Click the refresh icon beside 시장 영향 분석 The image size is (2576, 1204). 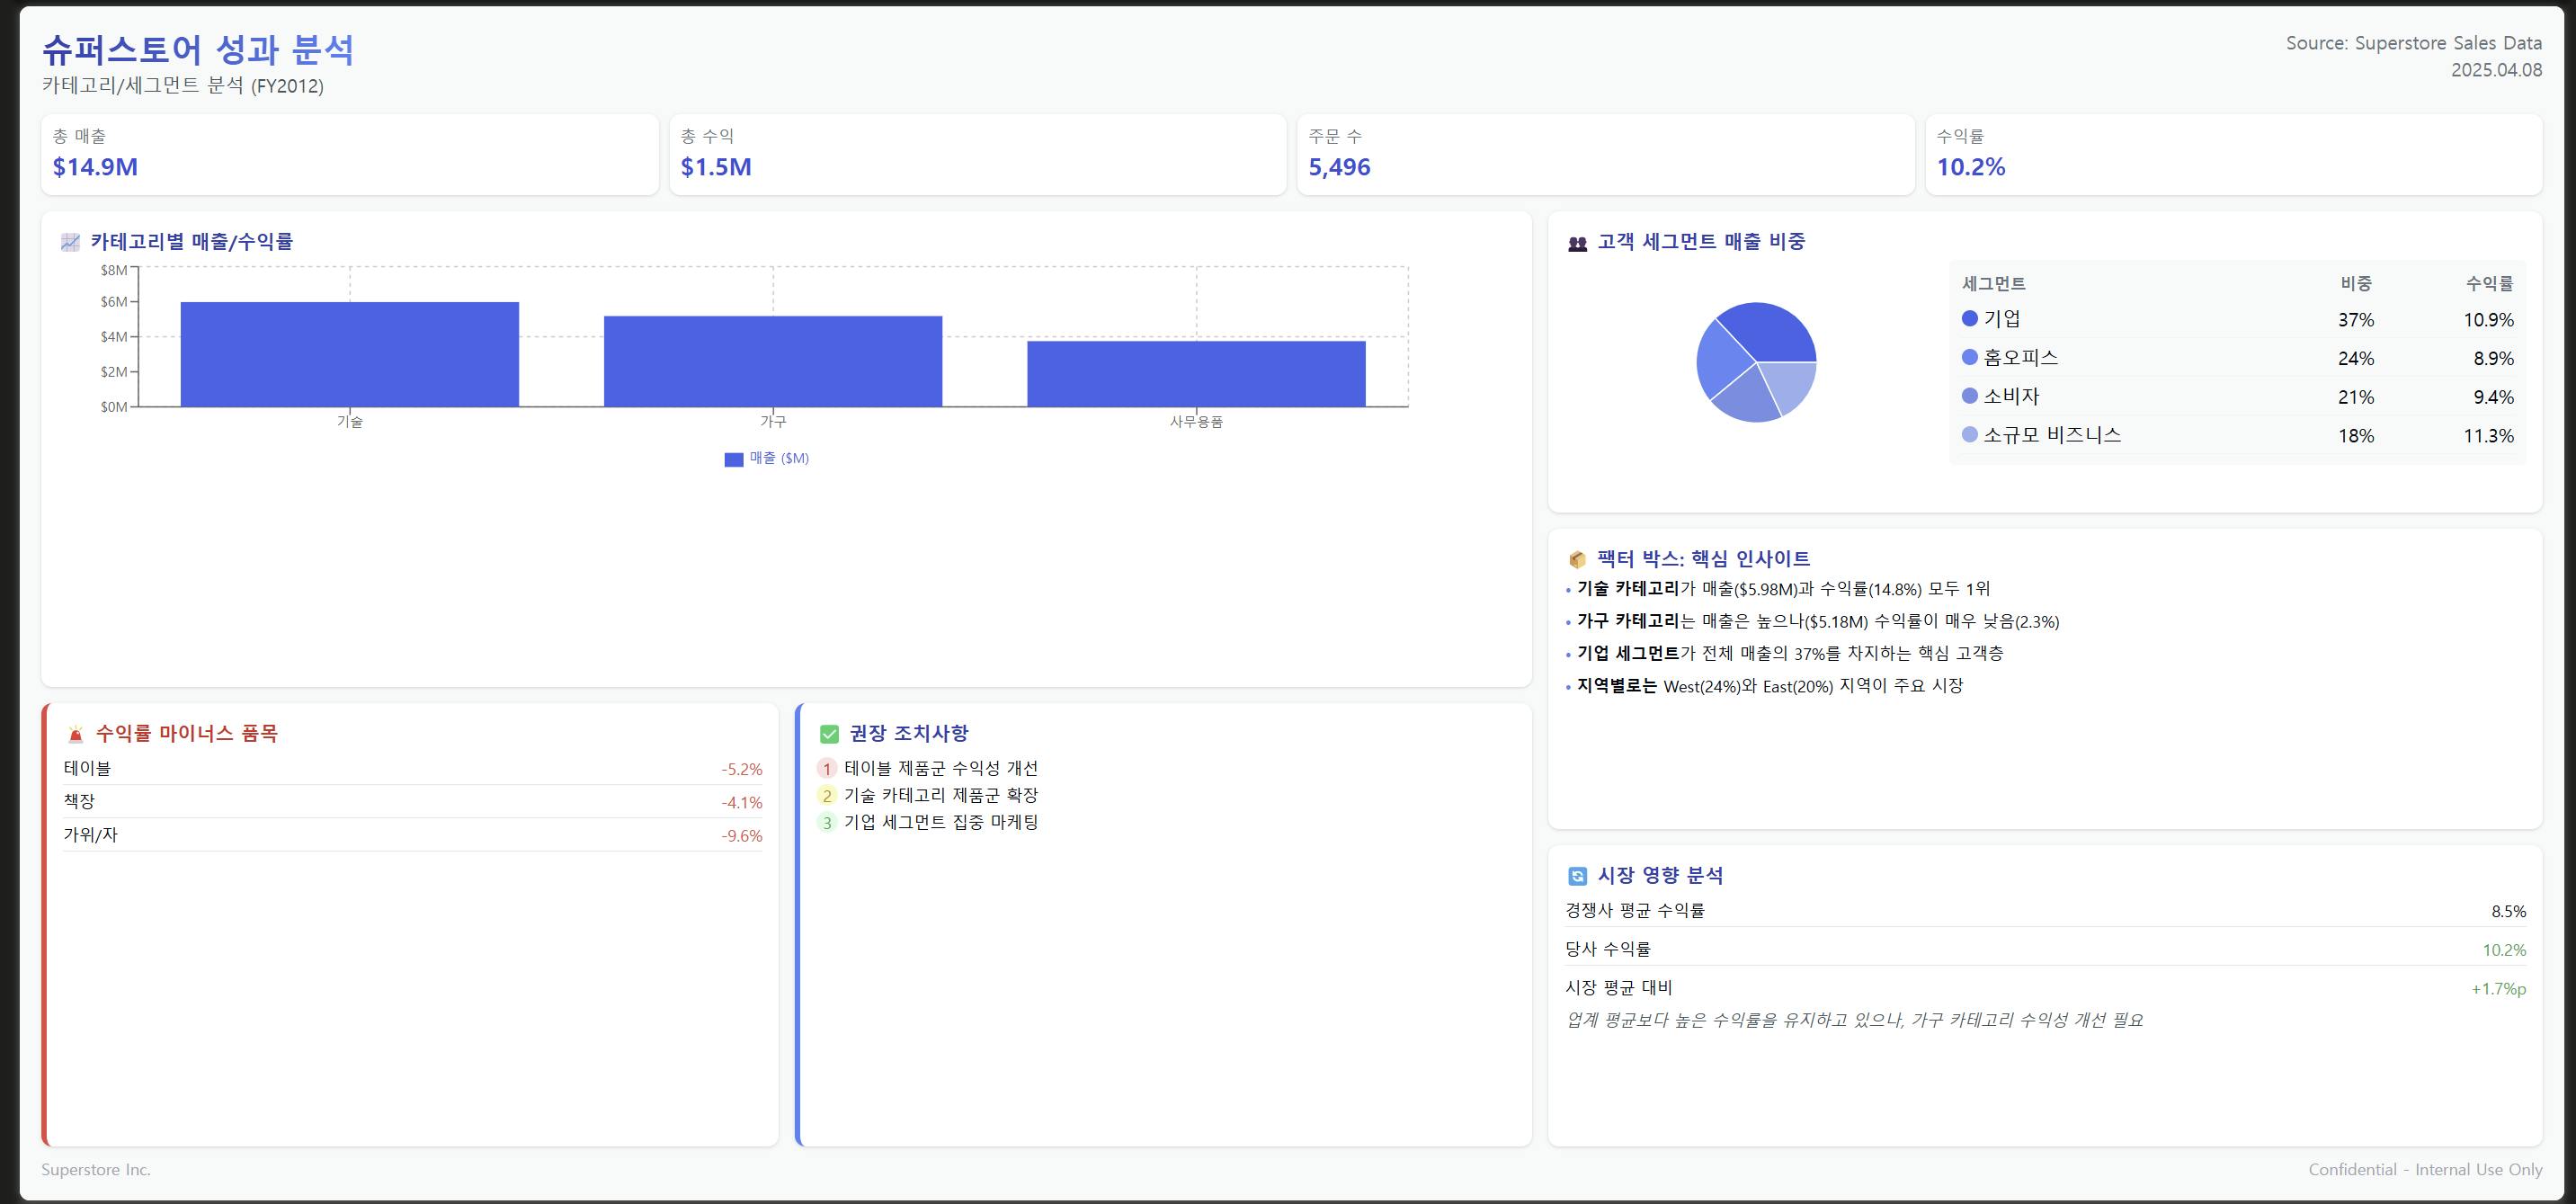coord(1577,876)
